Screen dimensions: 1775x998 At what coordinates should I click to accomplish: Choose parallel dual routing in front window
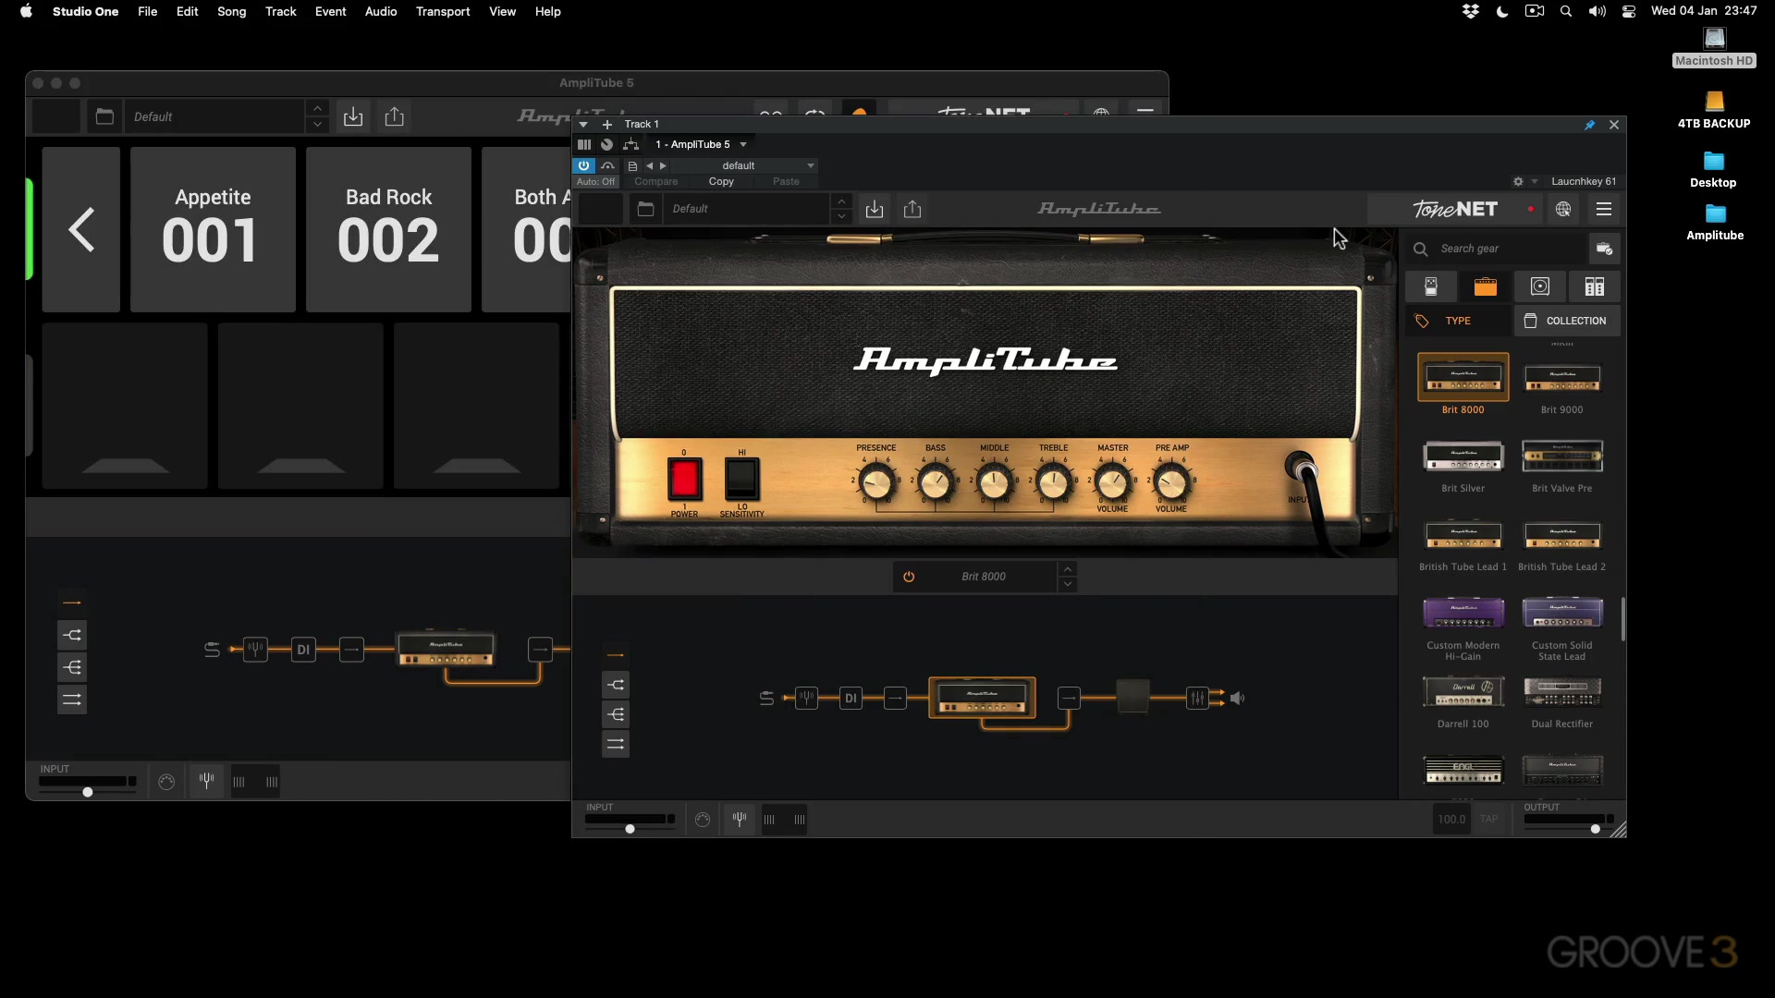[615, 744]
